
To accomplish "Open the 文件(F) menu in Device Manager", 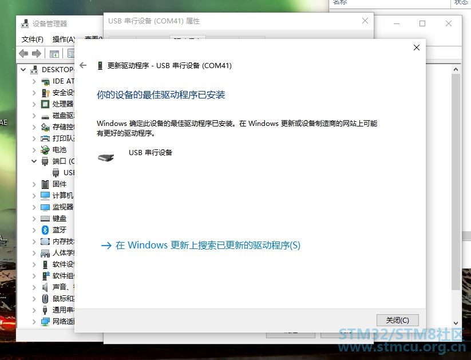I will tap(33, 39).
